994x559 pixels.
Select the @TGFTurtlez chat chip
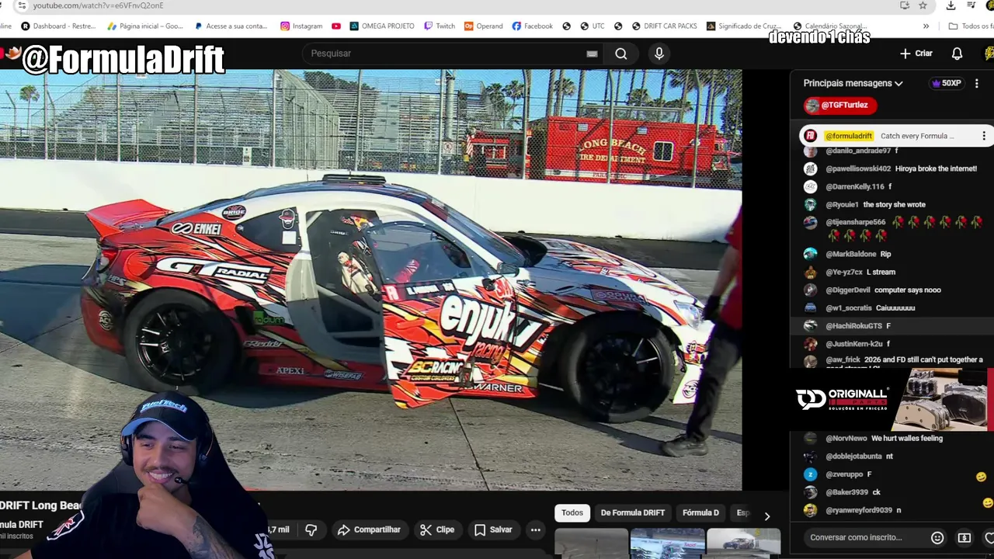[840, 105]
